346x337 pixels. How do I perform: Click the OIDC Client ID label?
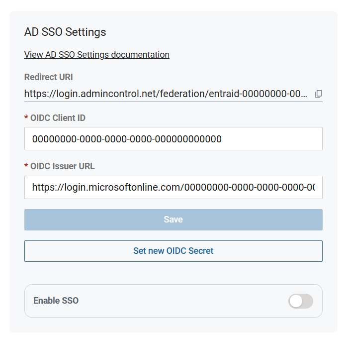coord(58,118)
